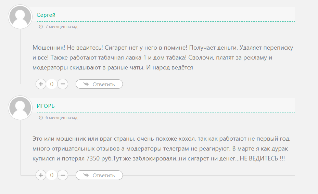Click clock icon beside '7 месяцев назад'
Image resolution: width=318 pixels, height=194 pixels.
click(41, 27)
